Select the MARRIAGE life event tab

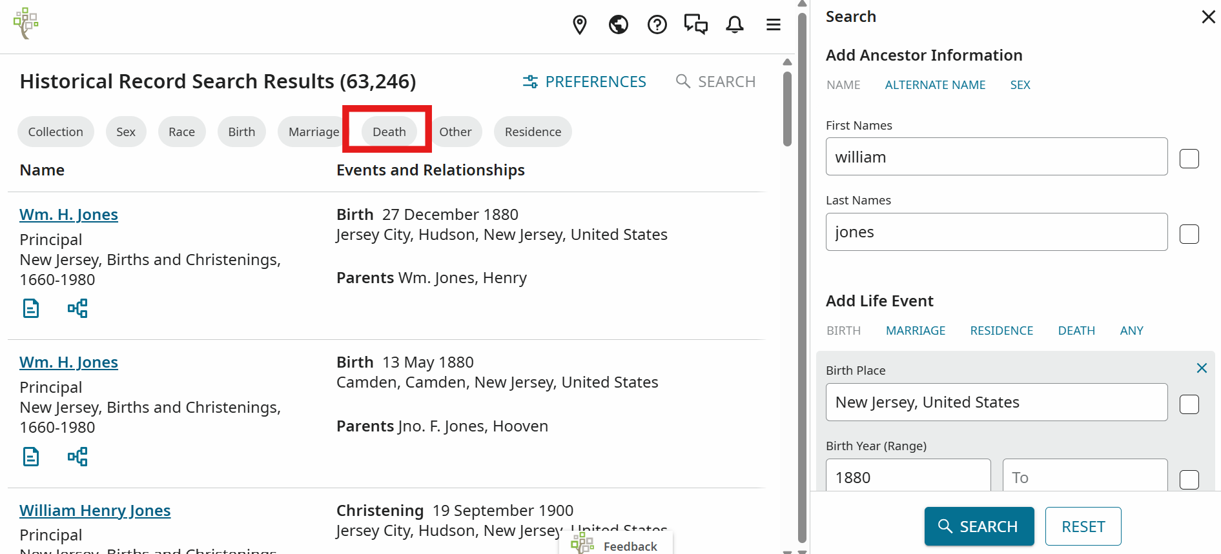pos(915,331)
